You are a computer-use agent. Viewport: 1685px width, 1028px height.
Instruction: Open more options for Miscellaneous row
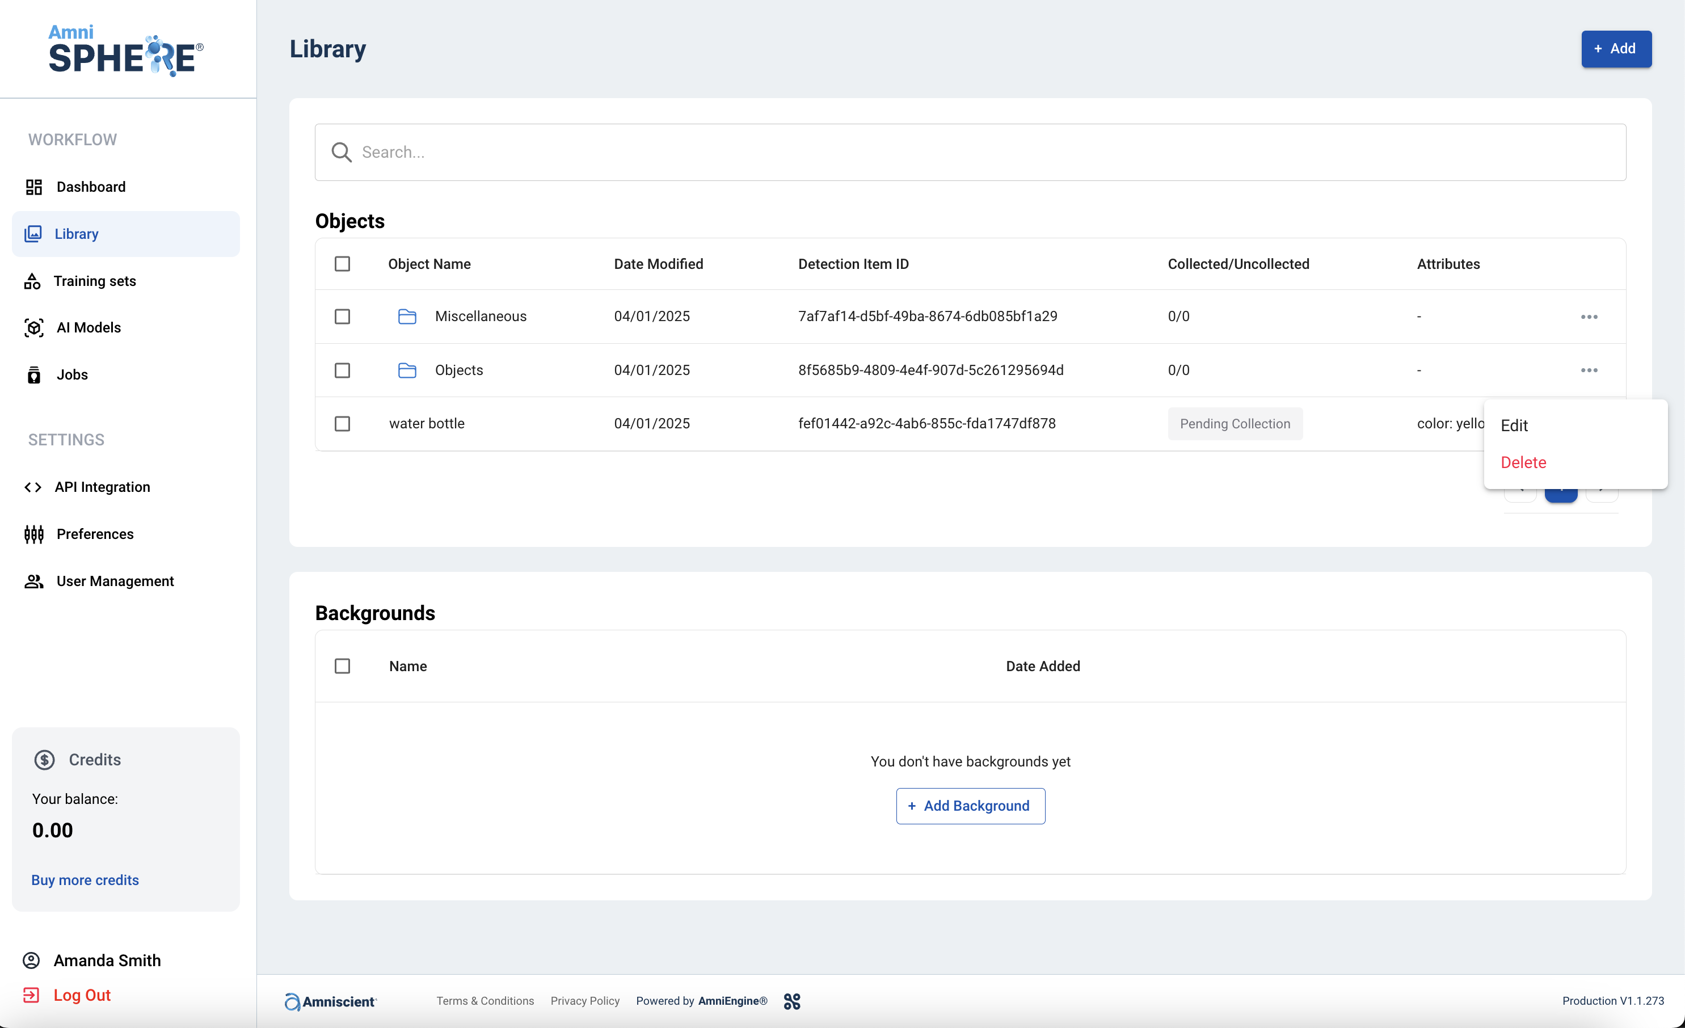1589,317
